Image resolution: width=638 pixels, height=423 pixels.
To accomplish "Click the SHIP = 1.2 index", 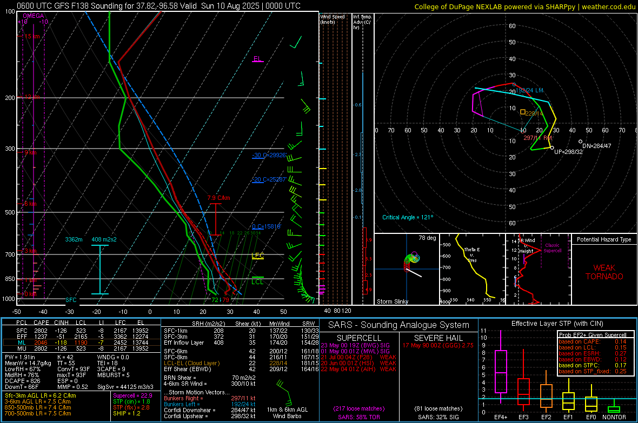I will tap(127, 413).
